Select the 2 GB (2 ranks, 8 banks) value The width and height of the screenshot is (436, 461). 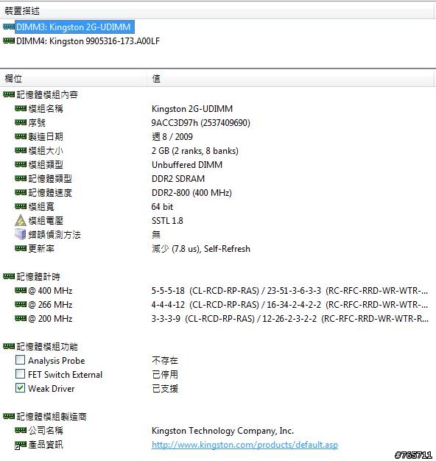pos(195,151)
